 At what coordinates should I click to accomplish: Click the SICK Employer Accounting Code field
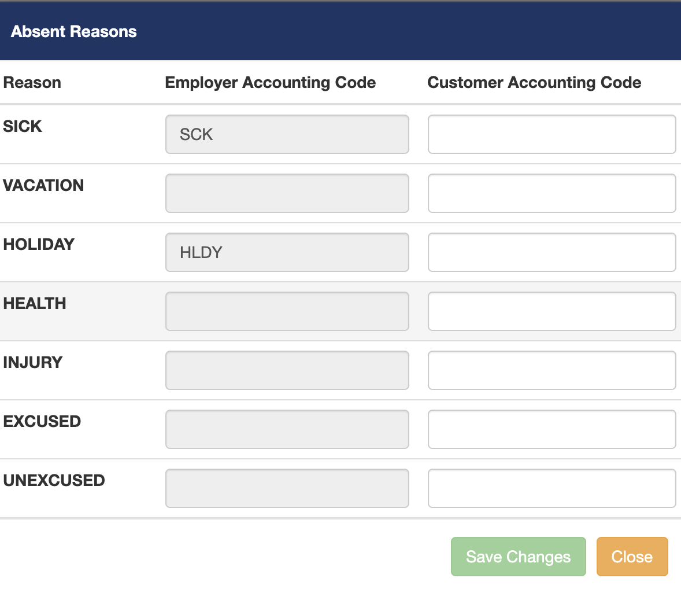point(287,134)
